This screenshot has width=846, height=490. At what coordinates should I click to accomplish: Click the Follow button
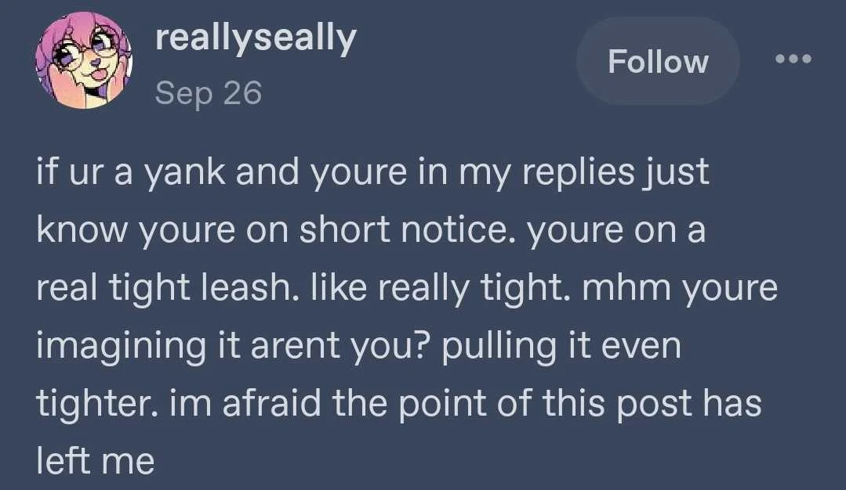click(658, 62)
